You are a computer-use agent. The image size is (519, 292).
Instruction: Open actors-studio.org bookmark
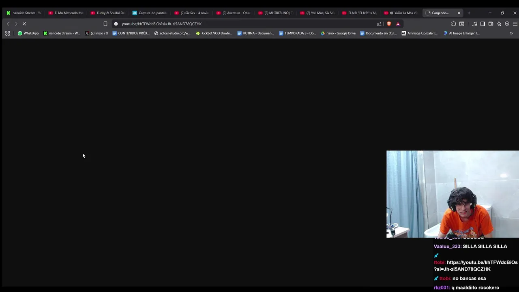(172, 33)
